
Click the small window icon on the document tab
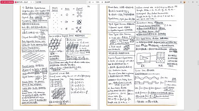[31, 2]
